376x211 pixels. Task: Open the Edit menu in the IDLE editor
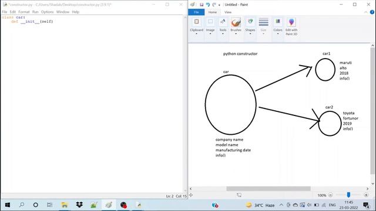pos(13,12)
